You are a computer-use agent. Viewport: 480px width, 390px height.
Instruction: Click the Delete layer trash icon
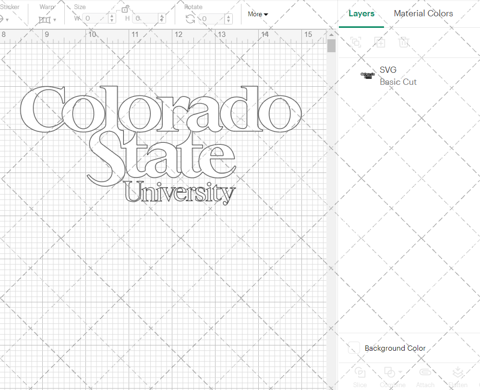click(x=404, y=42)
